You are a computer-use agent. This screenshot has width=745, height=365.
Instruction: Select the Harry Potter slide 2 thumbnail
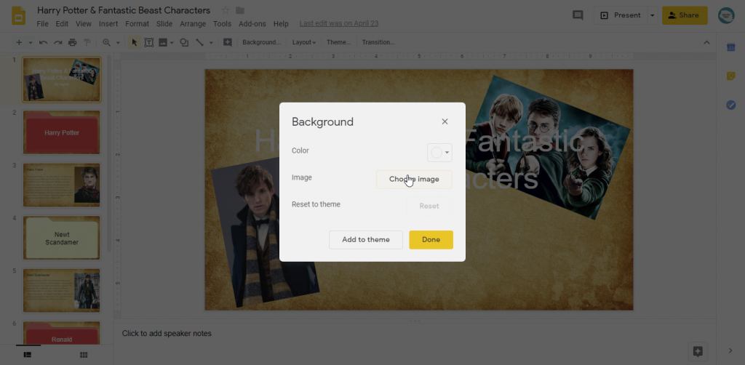point(62,132)
